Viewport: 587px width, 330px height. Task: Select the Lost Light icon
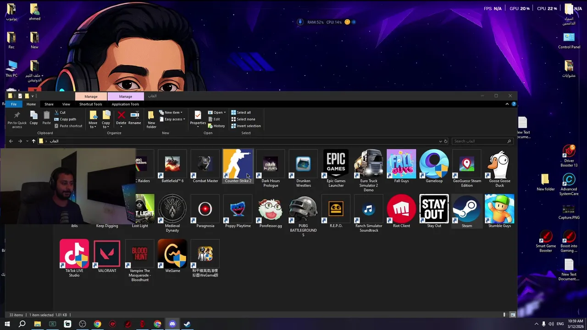coord(141,211)
